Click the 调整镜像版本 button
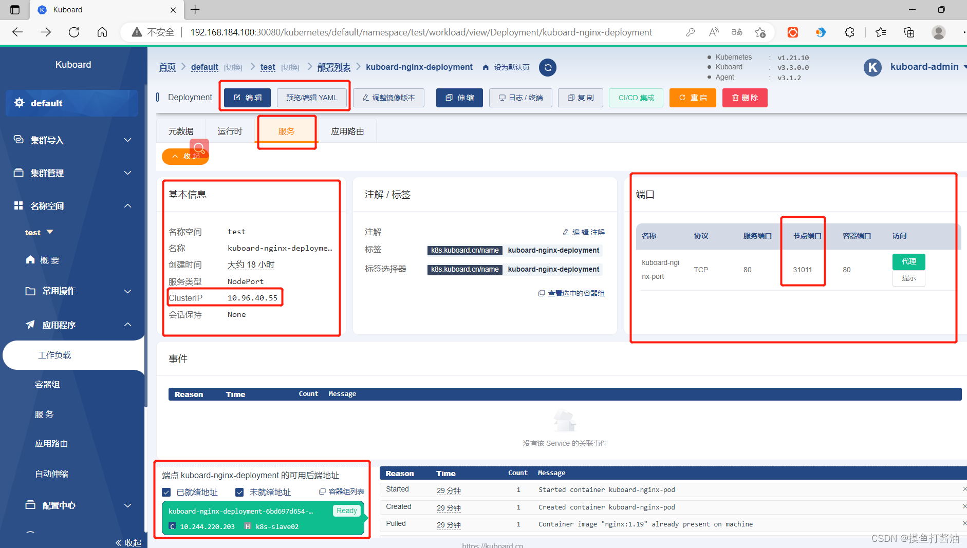 [x=388, y=98]
